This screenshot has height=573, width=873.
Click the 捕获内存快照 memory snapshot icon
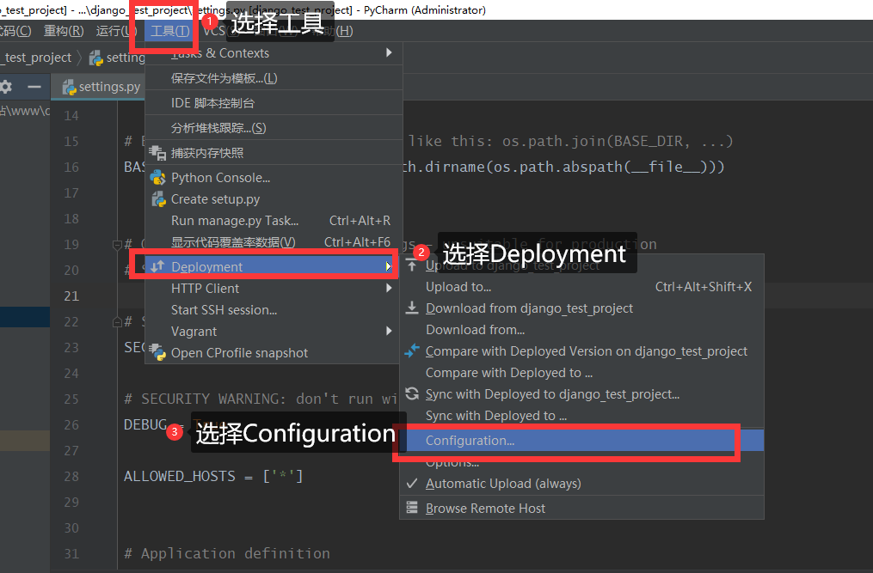tap(157, 153)
